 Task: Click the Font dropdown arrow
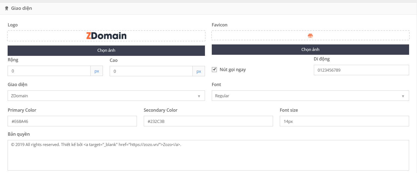[403, 96]
